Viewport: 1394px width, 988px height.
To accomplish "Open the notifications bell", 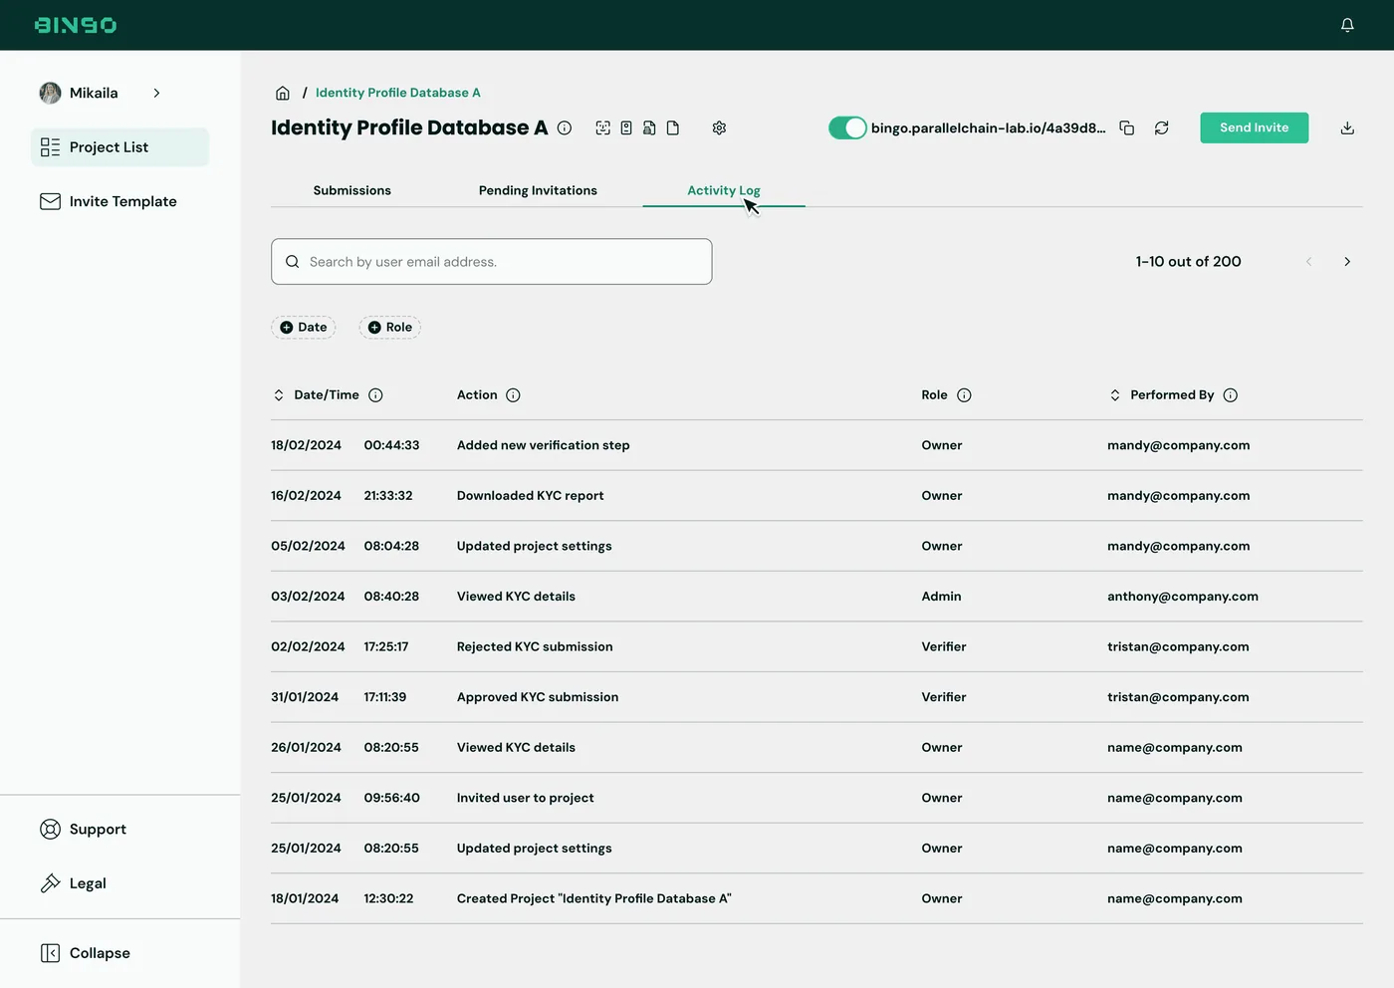I will coord(1347,25).
